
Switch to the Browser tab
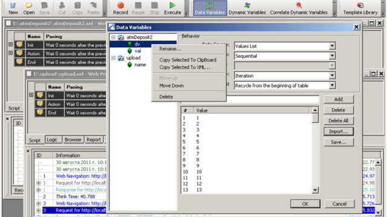[73, 139]
